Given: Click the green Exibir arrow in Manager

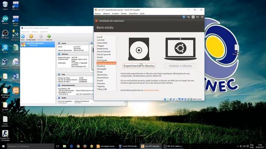Looking at the screenshot, I should (x=49, y=37).
